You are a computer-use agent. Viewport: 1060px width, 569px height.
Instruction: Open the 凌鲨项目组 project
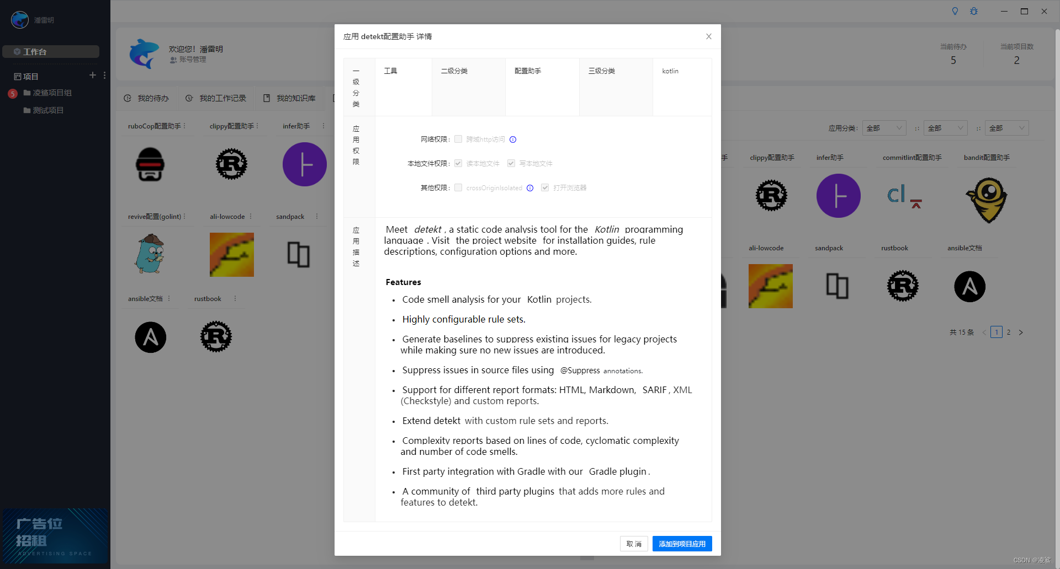47,93
